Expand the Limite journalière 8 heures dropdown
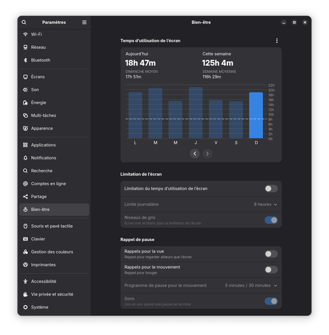Viewport: 329px width, 335px height. (x=265, y=205)
